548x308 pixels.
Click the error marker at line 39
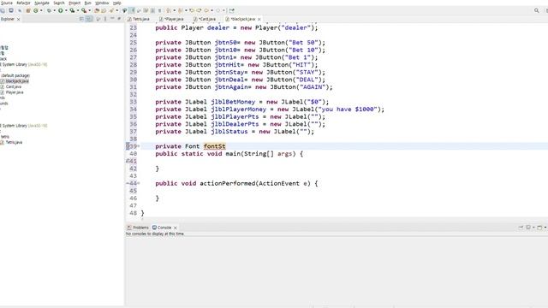pyautogui.click(x=128, y=146)
